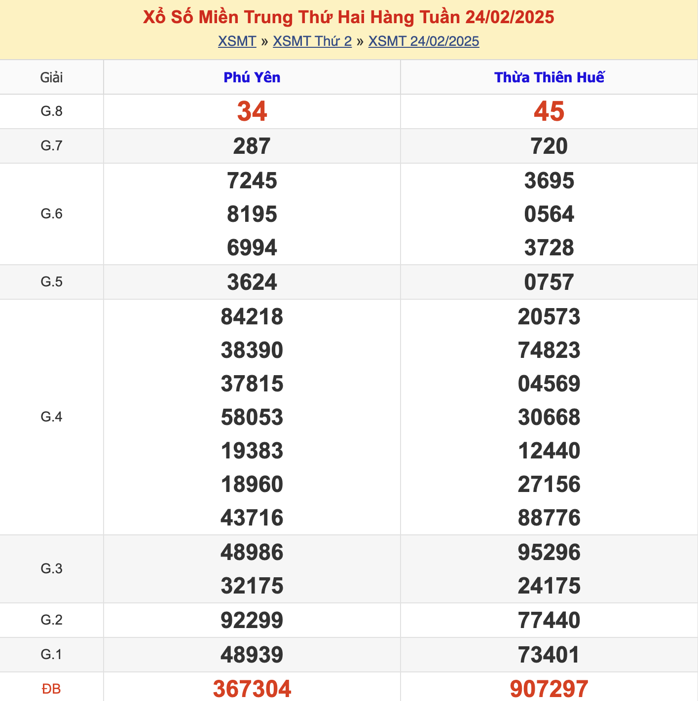Image resolution: width=698 pixels, height=701 pixels.
Task: Click the G.5 number 0757
Action: pos(549,282)
